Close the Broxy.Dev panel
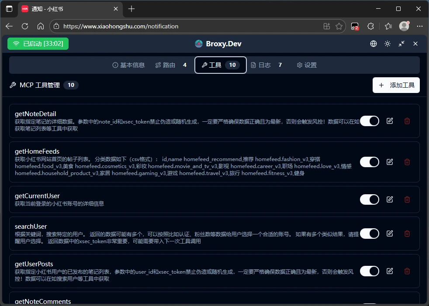The height and width of the screenshot is (306, 429). pyautogui.click(x=415, y=44)
